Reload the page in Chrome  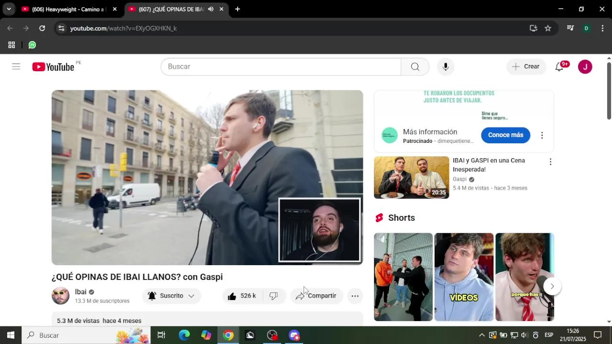[42, 28]
